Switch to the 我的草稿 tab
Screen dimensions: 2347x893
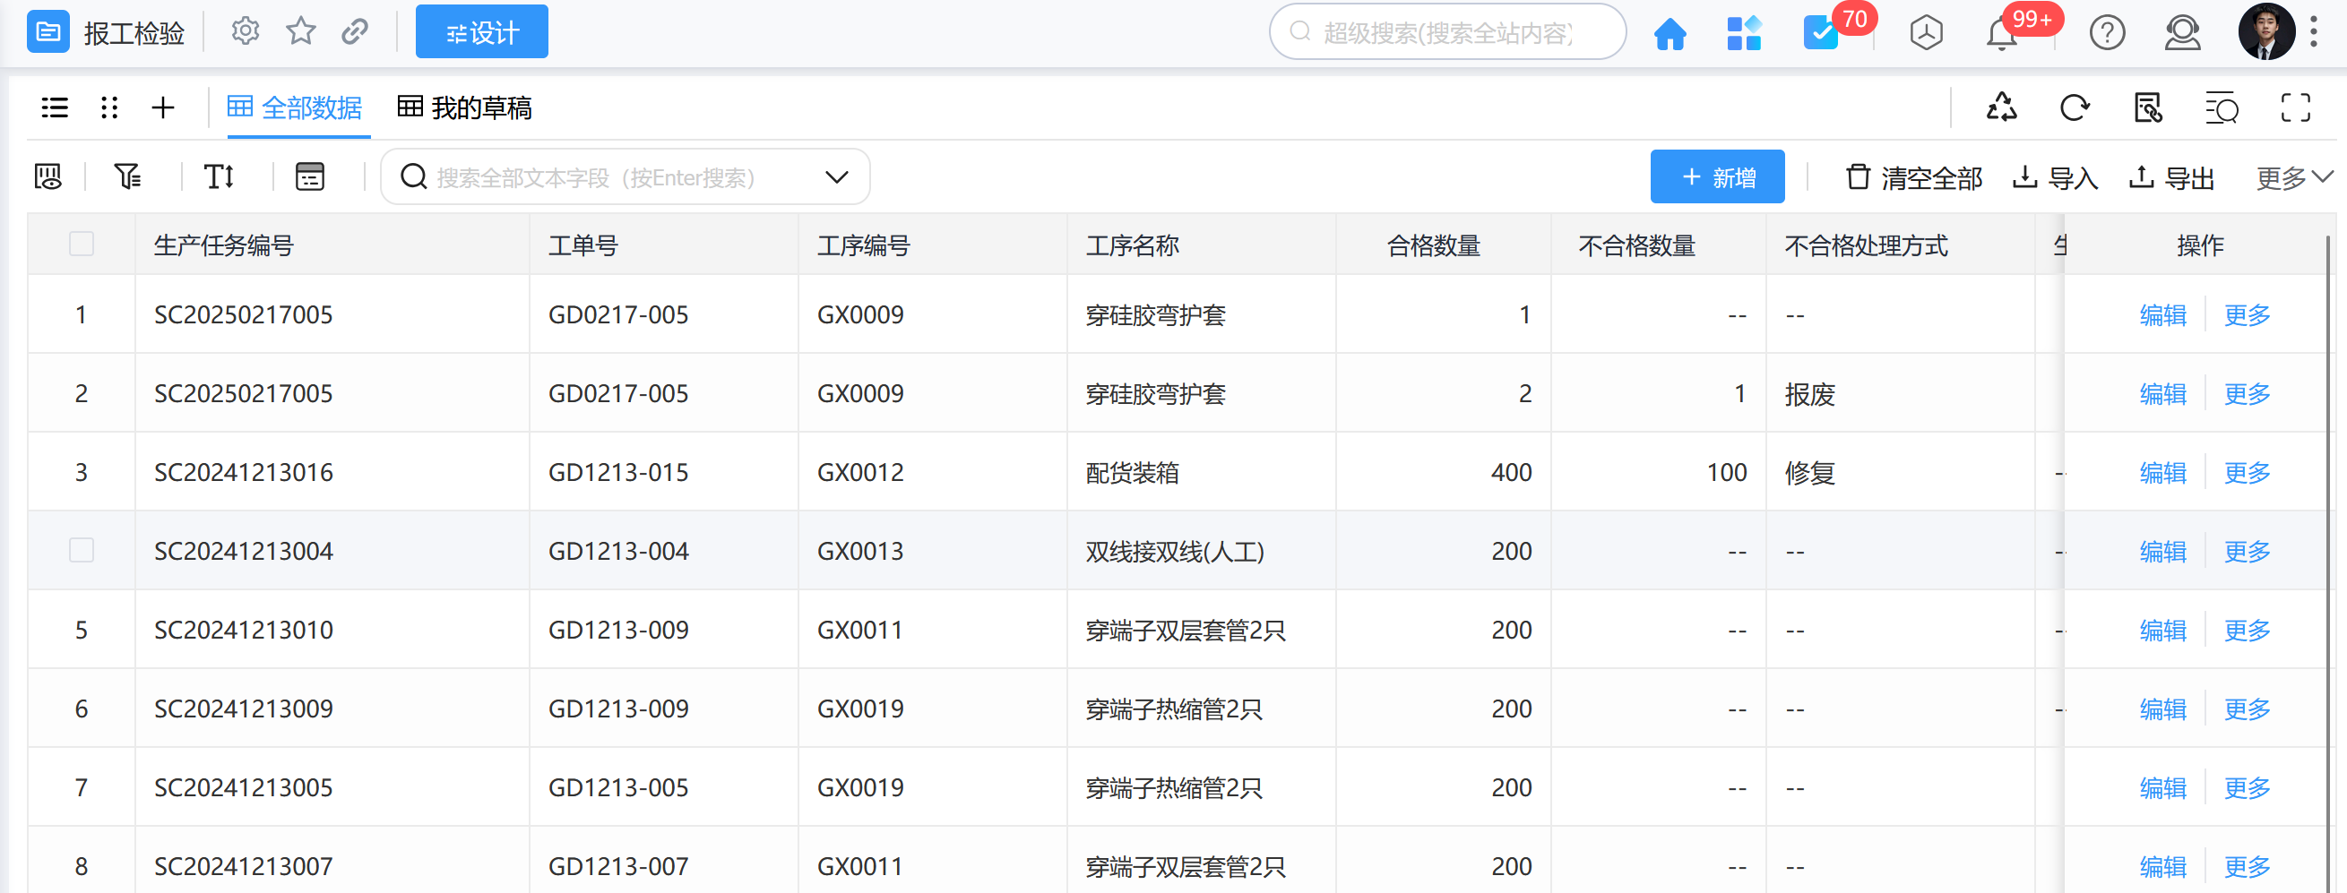[465, 108]
